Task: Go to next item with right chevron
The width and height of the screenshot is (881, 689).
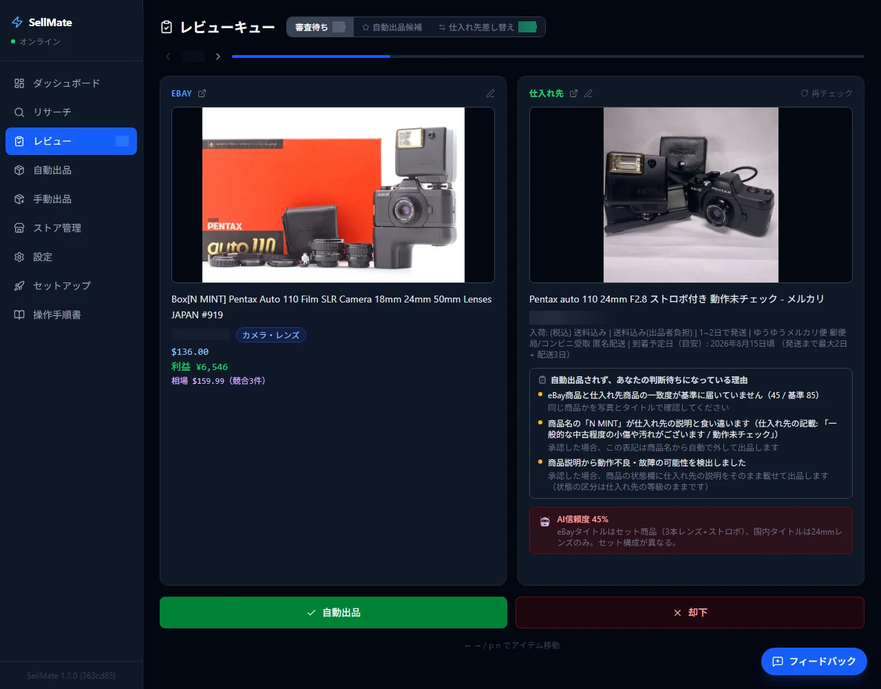Action: click(x=218, y=56)
